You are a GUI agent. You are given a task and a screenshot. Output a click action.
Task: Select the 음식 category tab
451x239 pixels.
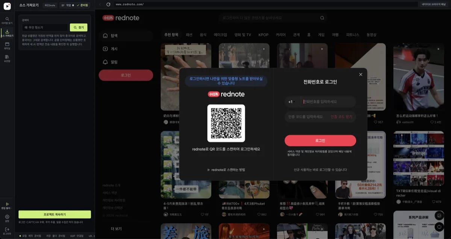[x=203, y=35]
